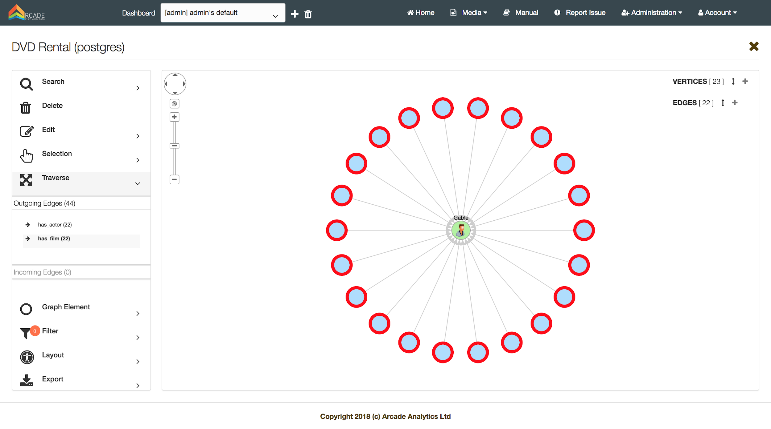Expand the Graph Element section
This screenshot has width=771, height=429.
tap(138, 314)
